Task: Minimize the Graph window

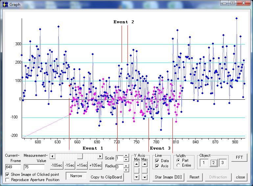Action: click(x=224, y=3)
